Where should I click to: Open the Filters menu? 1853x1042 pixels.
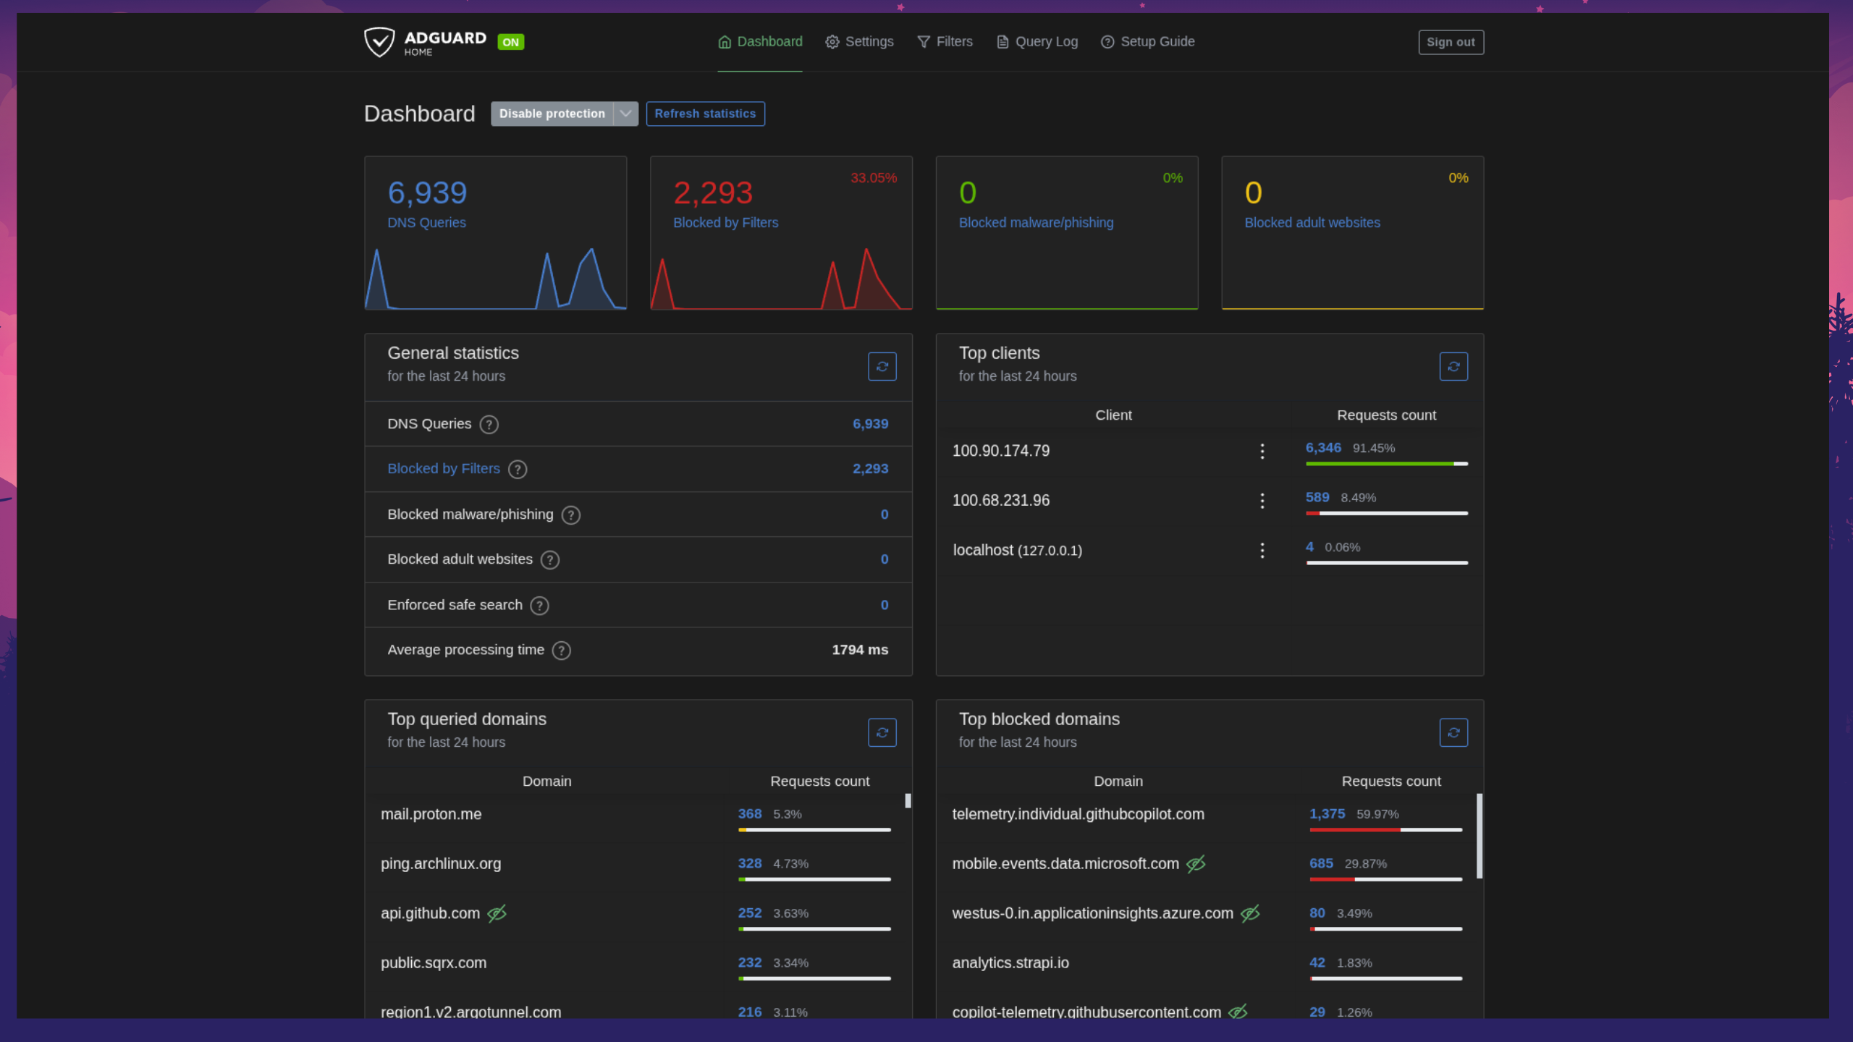(x=945, y=42)
